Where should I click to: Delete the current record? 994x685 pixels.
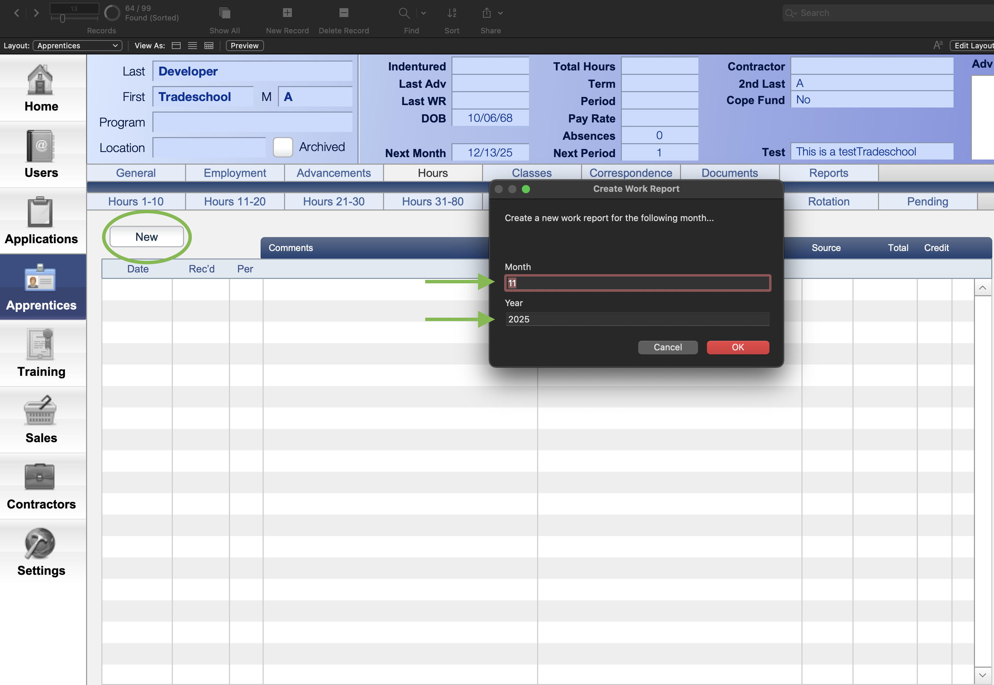343,13
